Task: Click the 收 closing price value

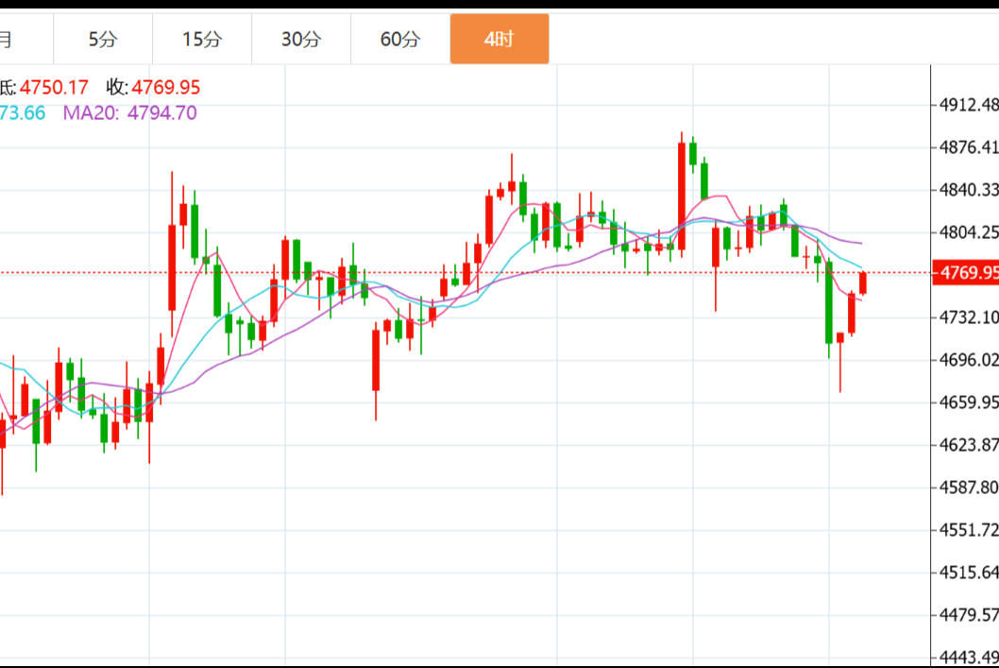Action: (x=165, y=88)
